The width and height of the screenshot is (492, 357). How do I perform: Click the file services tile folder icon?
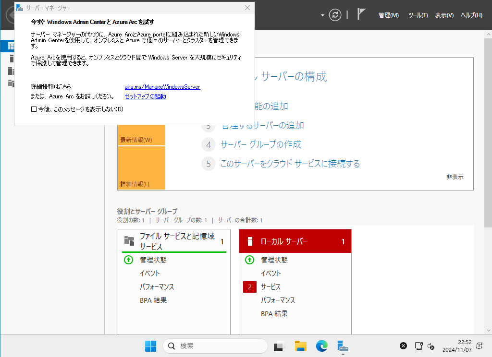pyautogui.click(x=129, y=241)
